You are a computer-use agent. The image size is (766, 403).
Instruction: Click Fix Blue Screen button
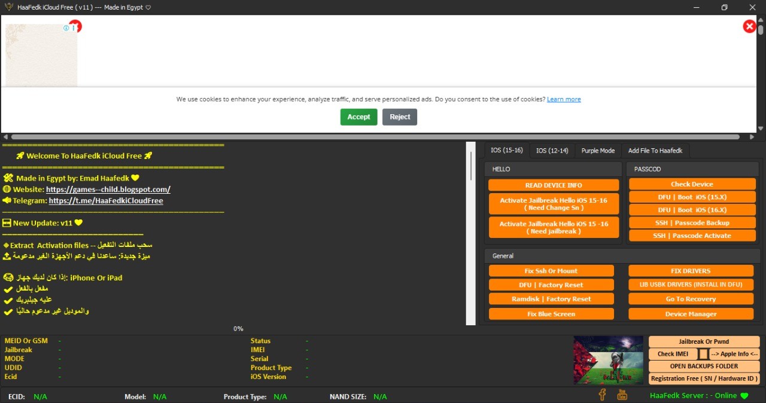[551, 314]
